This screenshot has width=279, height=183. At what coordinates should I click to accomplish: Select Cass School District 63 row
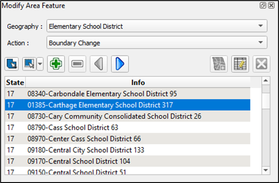[73, 127]
